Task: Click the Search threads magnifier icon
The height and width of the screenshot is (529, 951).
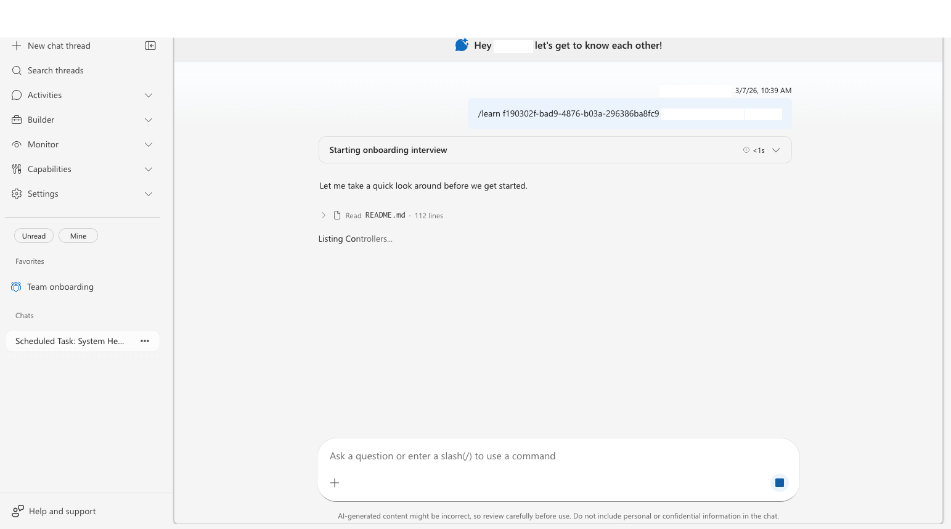Action: click(x=17, y=70)
